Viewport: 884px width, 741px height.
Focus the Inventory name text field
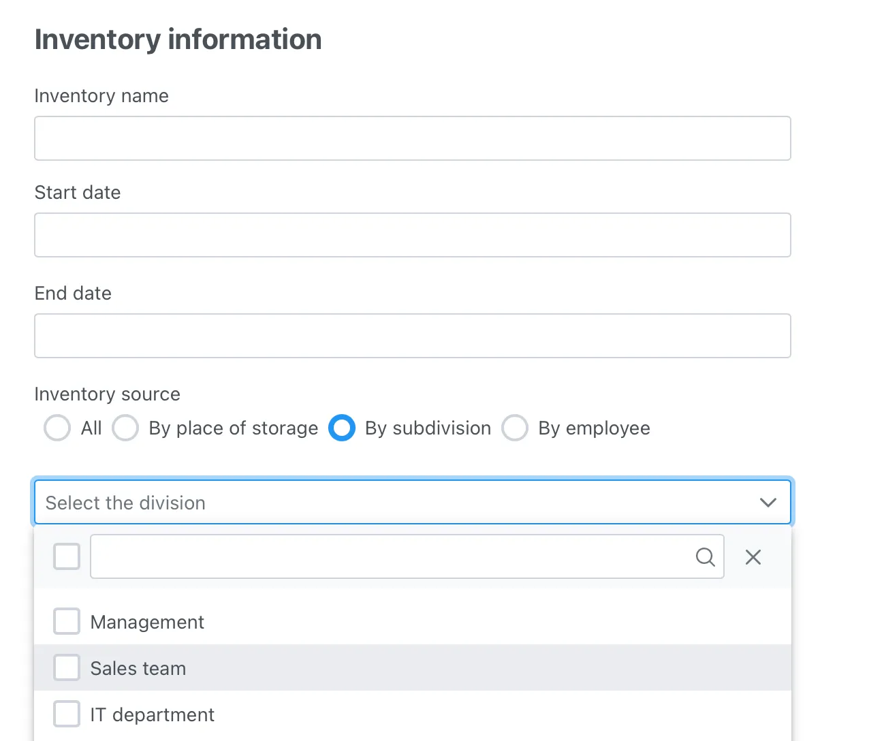pyautogui.click(x=412, y=138)
